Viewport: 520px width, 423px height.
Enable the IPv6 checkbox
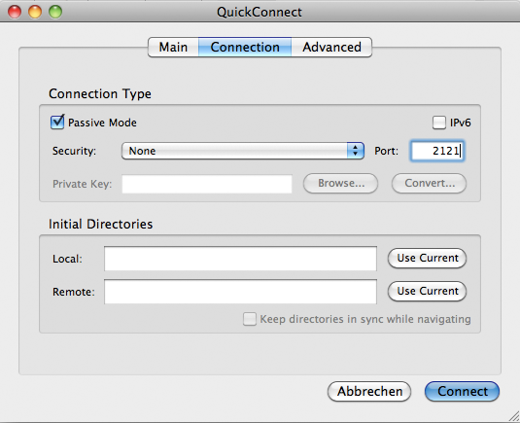[x=438, y=123]
